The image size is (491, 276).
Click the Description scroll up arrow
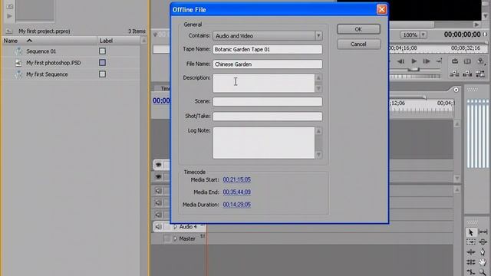click(x=318, y=77)
